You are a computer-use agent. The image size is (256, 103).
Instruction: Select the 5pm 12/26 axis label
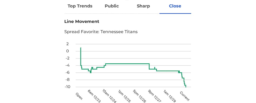tap(139, 97)
